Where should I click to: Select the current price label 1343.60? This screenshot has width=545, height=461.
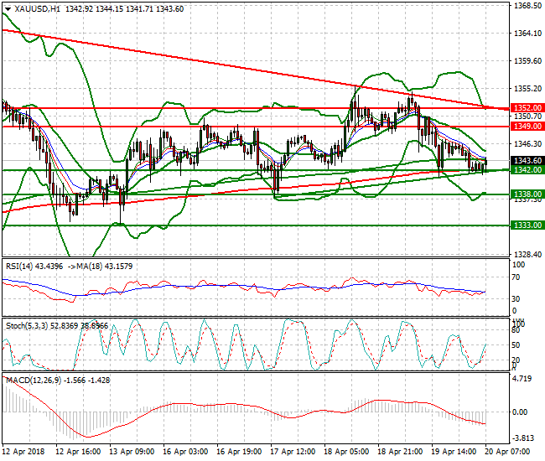click(x=527, y=160)
